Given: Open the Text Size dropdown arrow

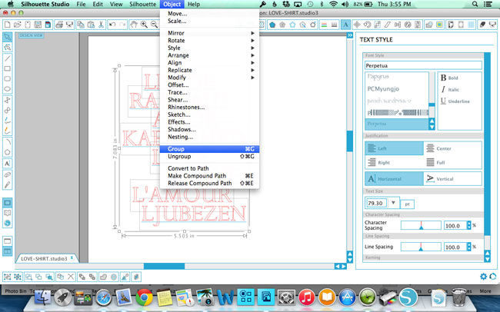Looking at the screenshot, I should (394, 203).
